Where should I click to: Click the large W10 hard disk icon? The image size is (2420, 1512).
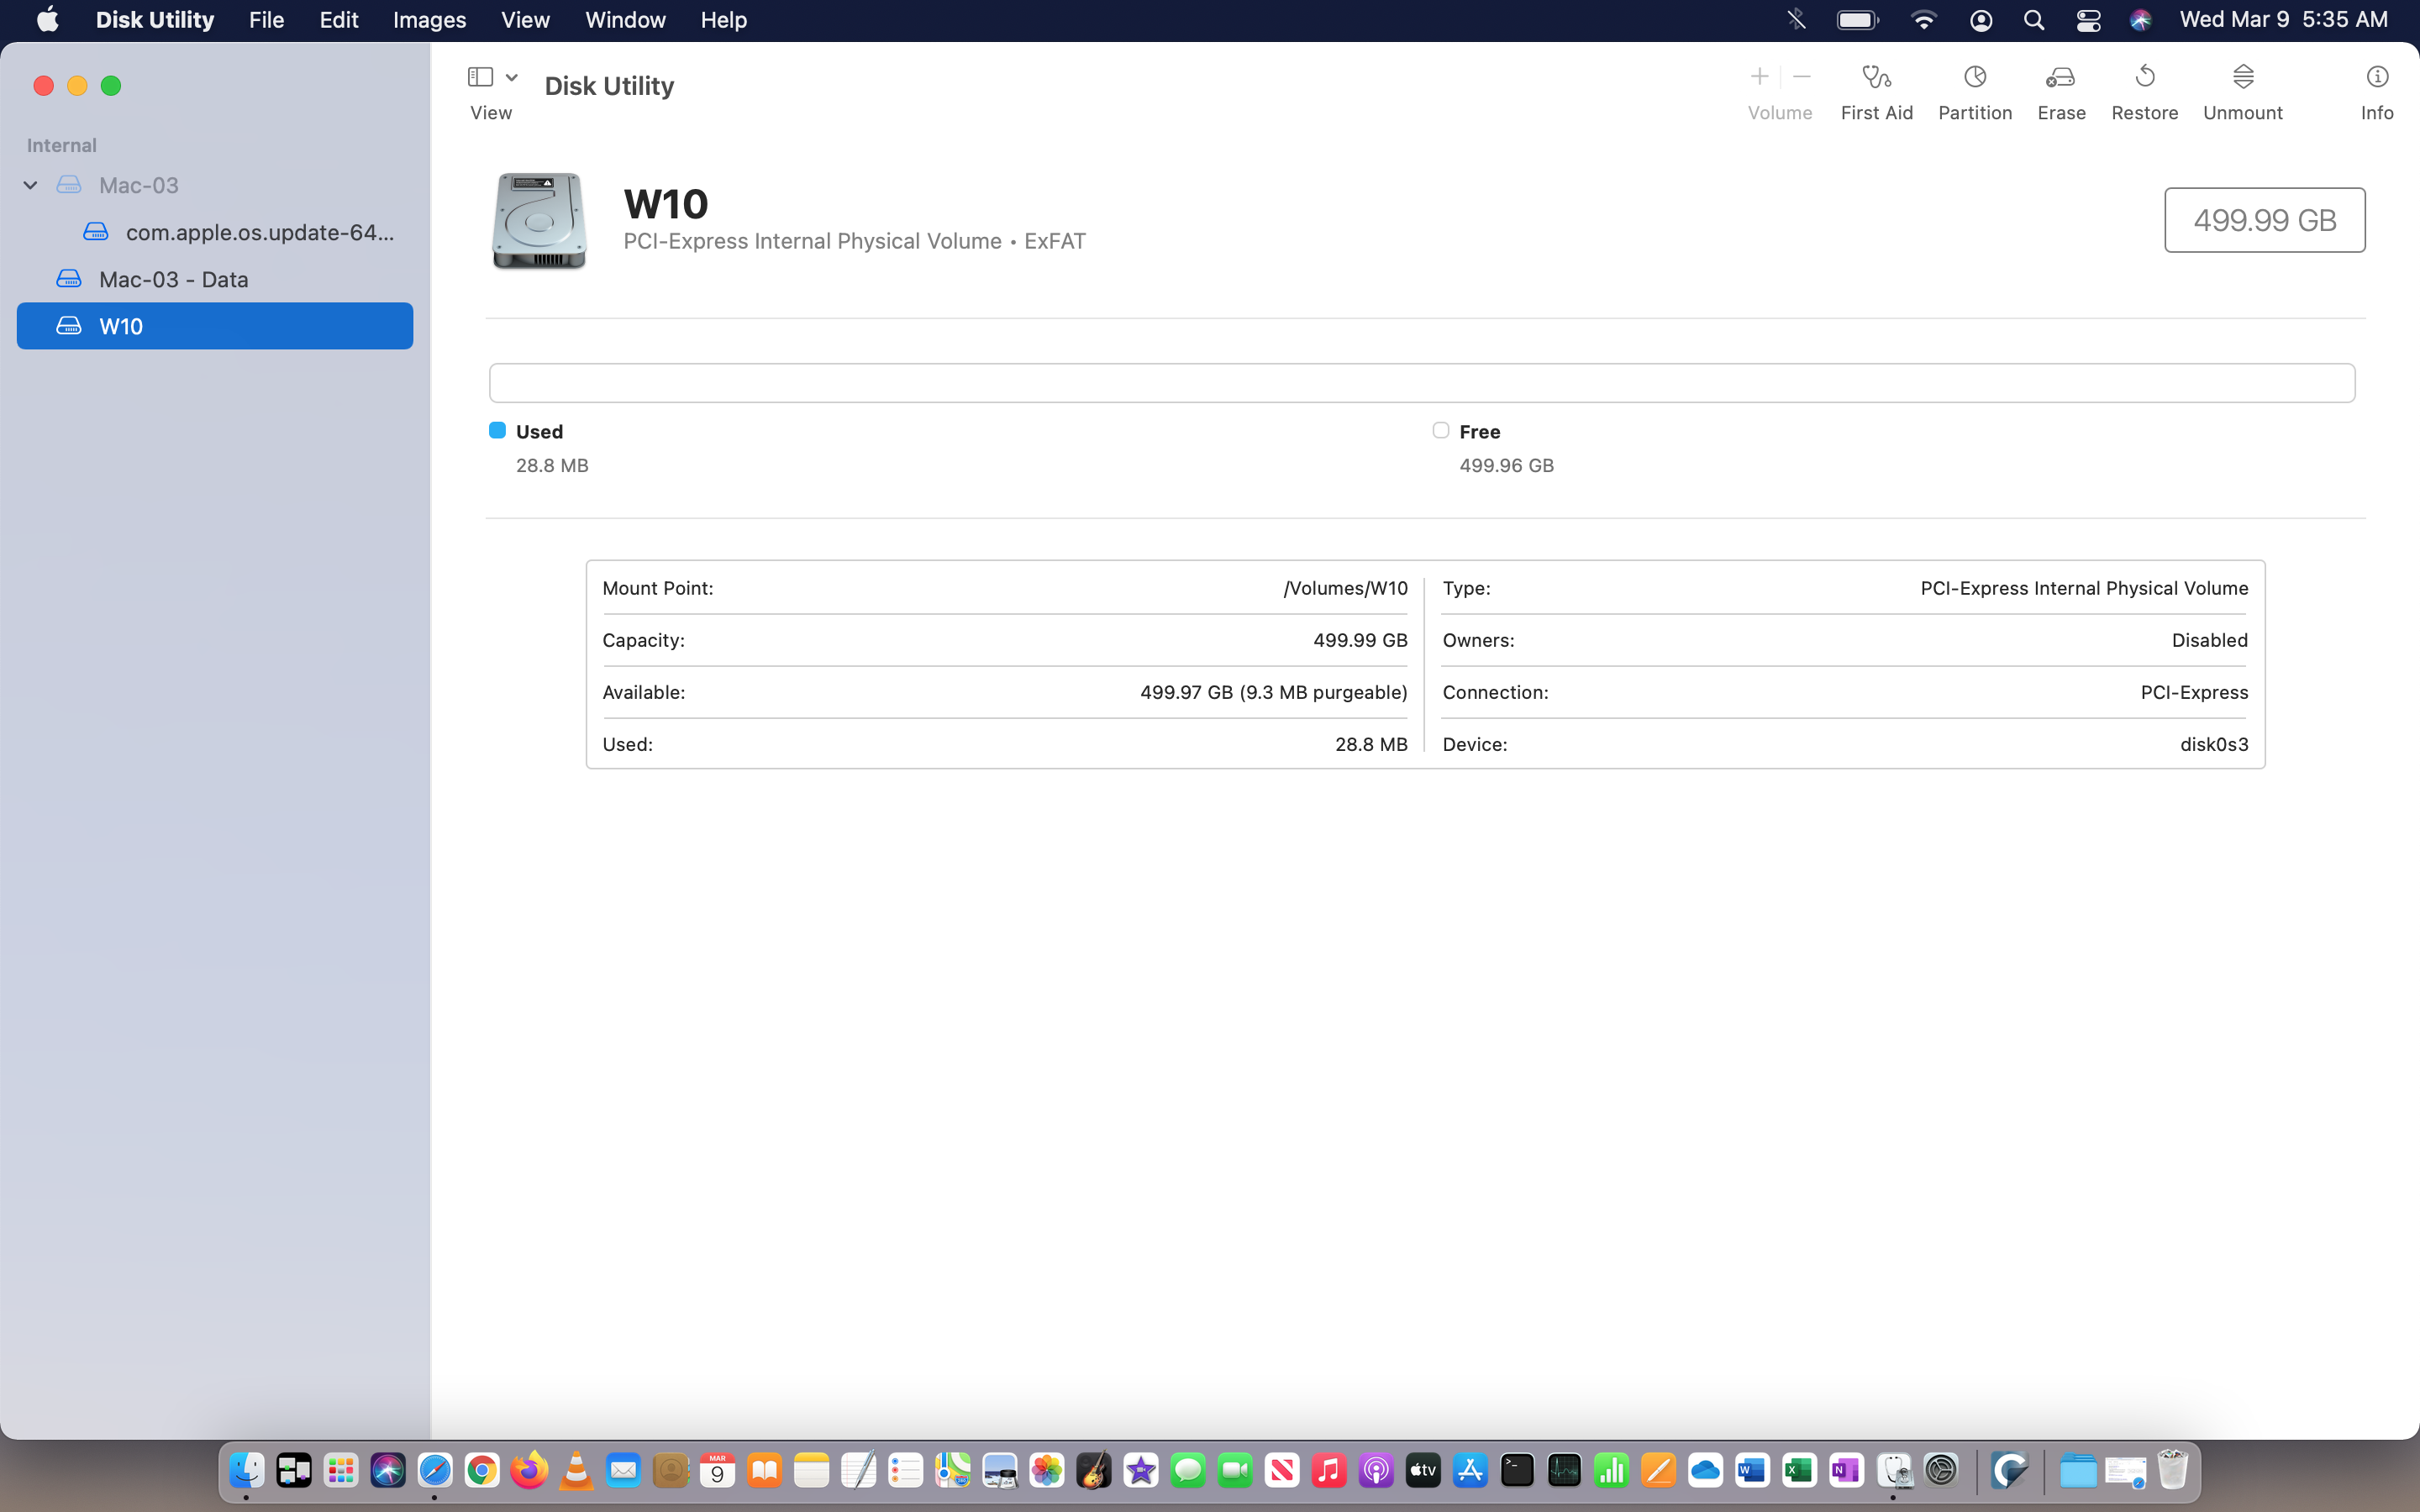(538, 220)
